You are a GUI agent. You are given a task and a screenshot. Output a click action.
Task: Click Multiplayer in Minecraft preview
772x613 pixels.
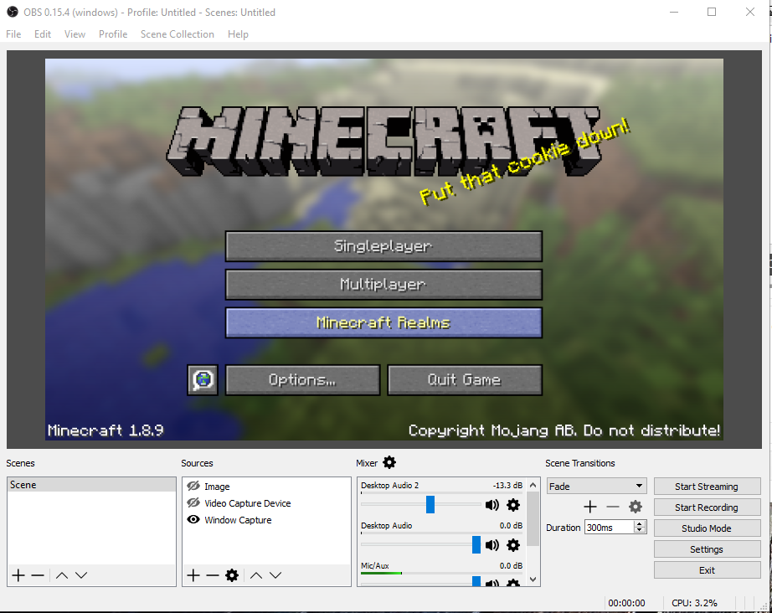pos(383,284)
